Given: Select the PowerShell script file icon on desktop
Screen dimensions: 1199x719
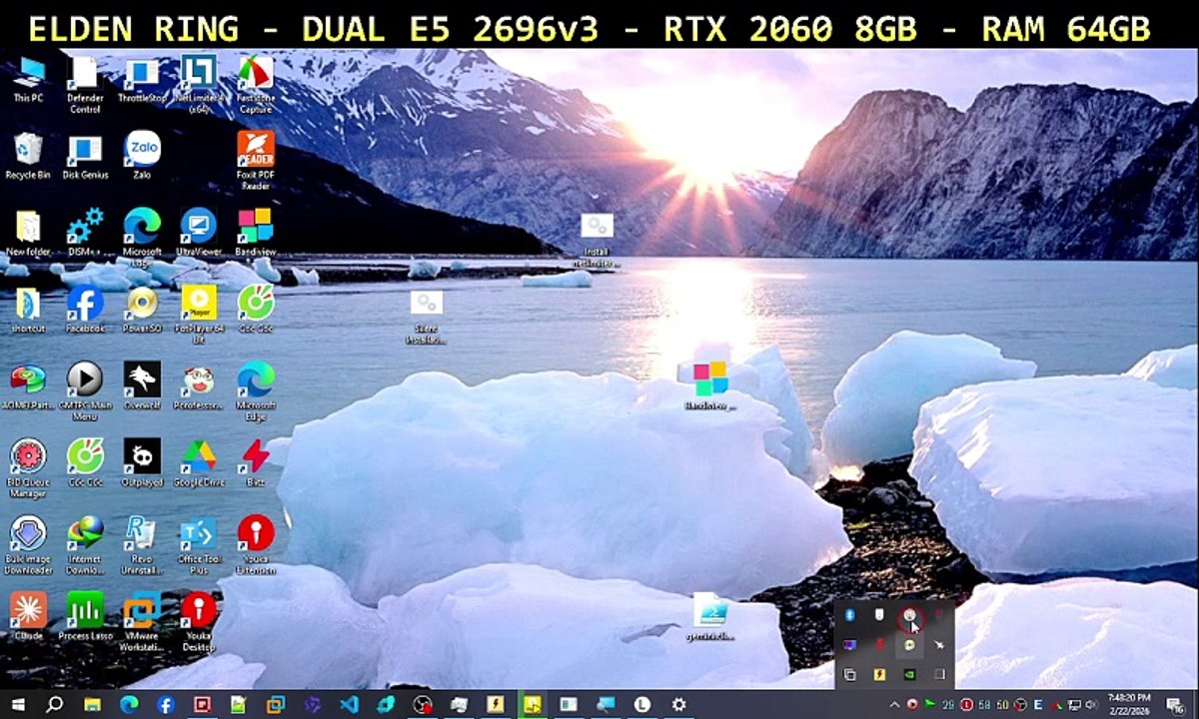Looking at the screenshot, I should point(710,616).
